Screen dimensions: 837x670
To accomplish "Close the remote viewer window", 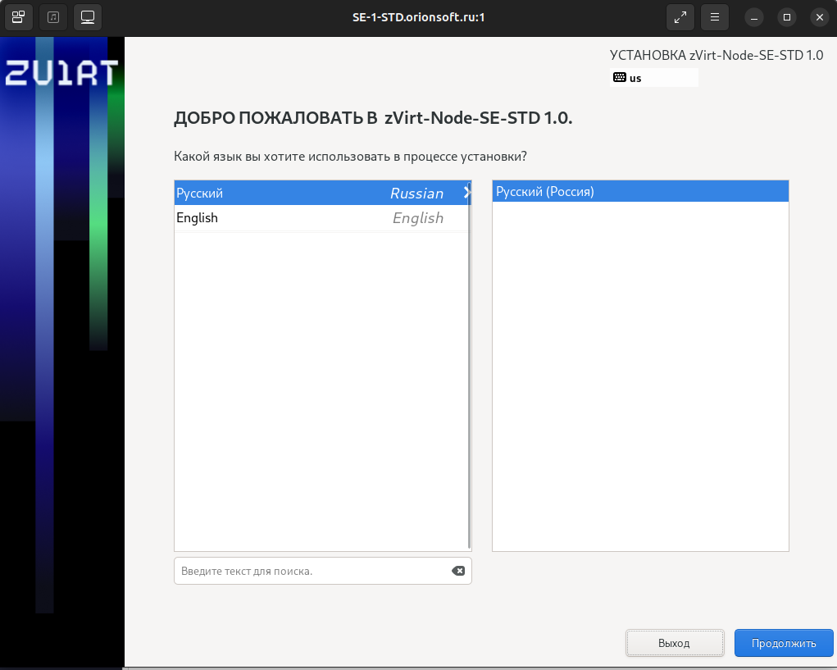I will (x=820, y=17).
